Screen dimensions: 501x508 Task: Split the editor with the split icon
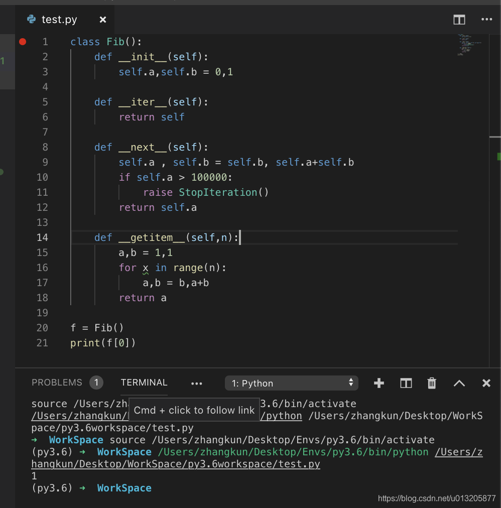tap(459, 20)
